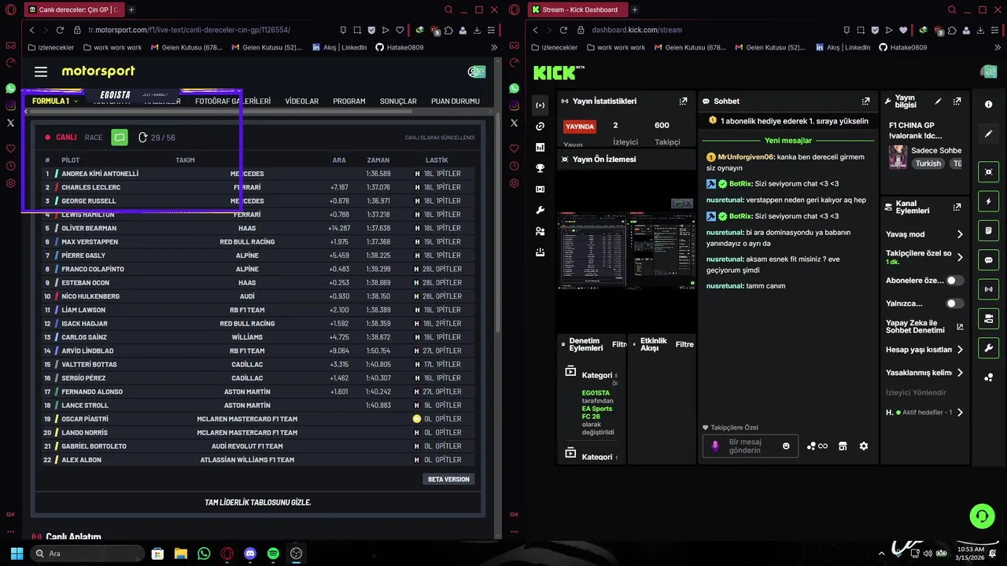Image resolution: width=1007 pixels, height=566 pixels.
Task: Open the Kick support headset bubble
Action: 982,516
